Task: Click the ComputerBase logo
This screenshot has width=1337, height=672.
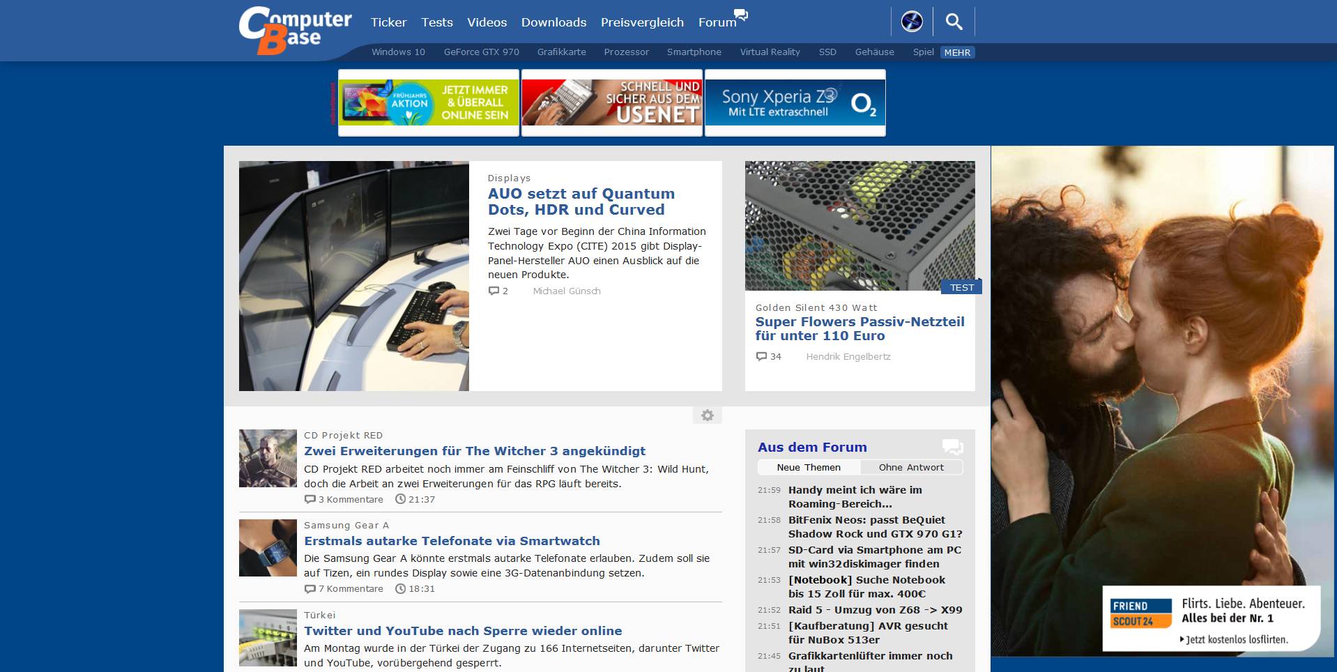Action: pos(295,31)
